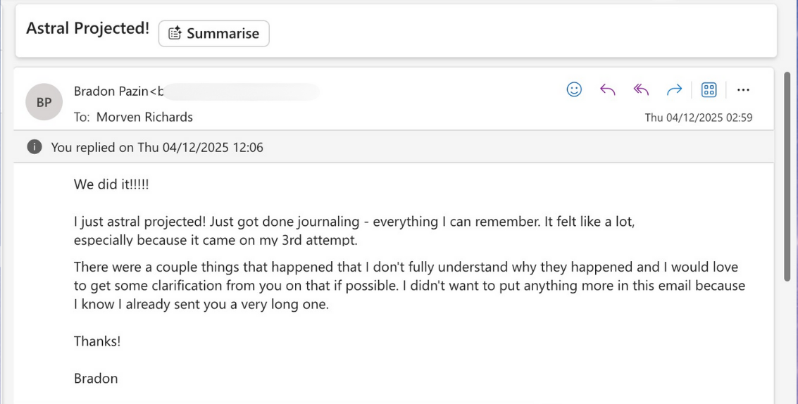Click the 'You replied on Thu 04/12/2025 12:06' banner
The height and width of the screenshot is (404, 798).
[x=157, y=147]
